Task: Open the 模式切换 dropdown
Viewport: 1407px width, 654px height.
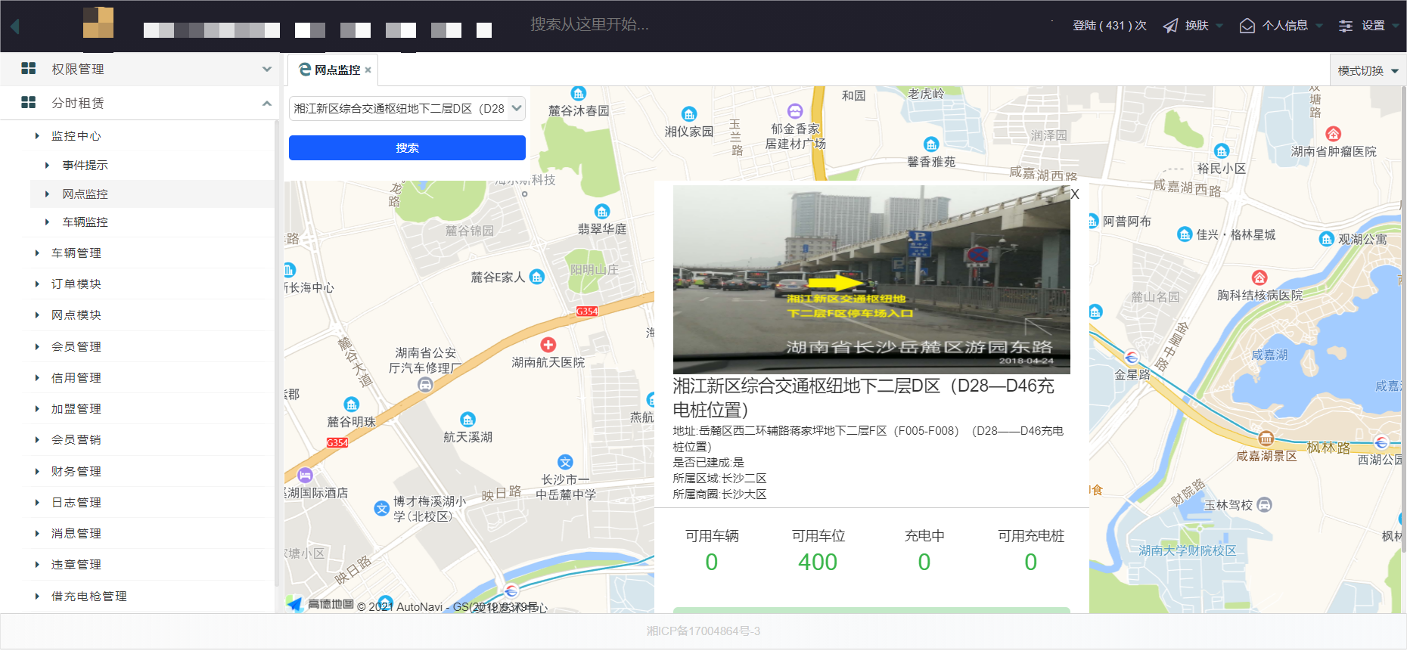Action: [1368, 70]
